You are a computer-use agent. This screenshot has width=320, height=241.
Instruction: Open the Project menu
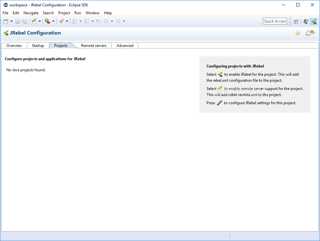tap(64, 13)
